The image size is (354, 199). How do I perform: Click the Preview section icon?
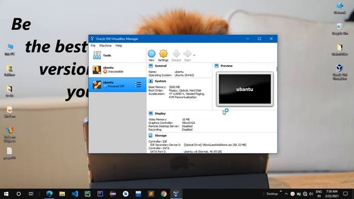216,66
